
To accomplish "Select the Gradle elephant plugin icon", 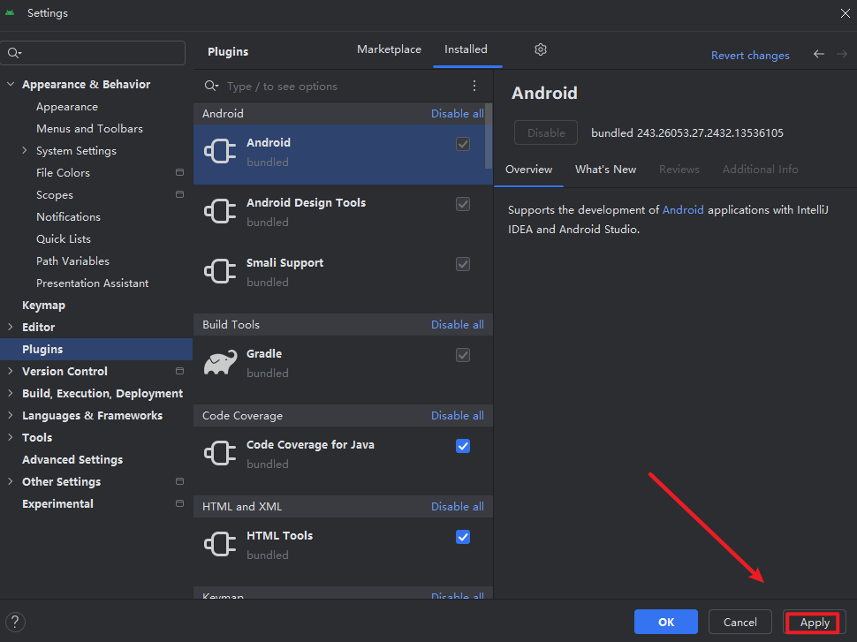I will [x=219, y=362].
